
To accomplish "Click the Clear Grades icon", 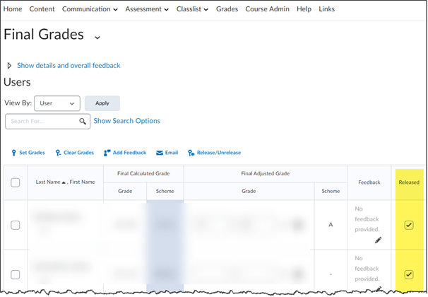I will [58, 153].
